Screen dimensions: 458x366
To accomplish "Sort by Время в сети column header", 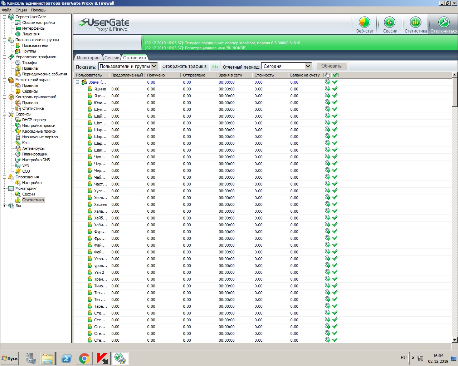I will (x=234, y=75).
